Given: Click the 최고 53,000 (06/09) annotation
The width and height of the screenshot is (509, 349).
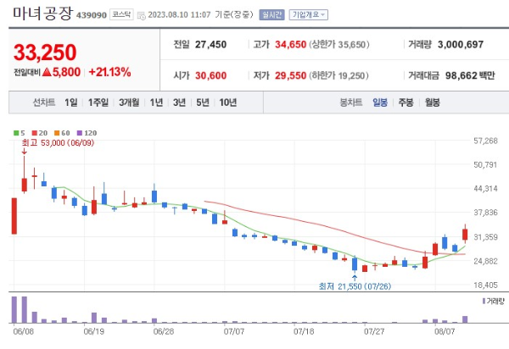Looking at the screenshot, I should pos(58,143).
